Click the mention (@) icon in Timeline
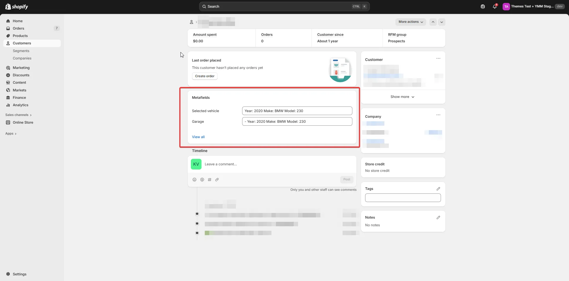The width and height of the screenshot is (569, 281). 202,180
